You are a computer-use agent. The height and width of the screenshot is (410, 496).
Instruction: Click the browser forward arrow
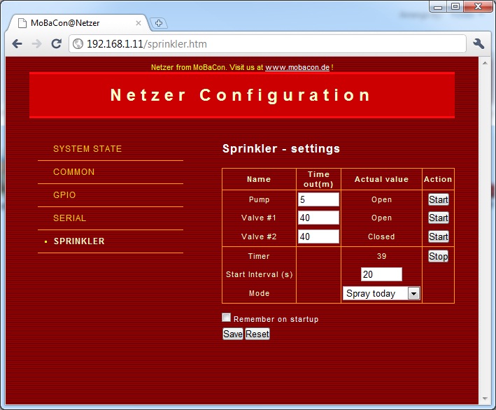(x=37, y=43)
